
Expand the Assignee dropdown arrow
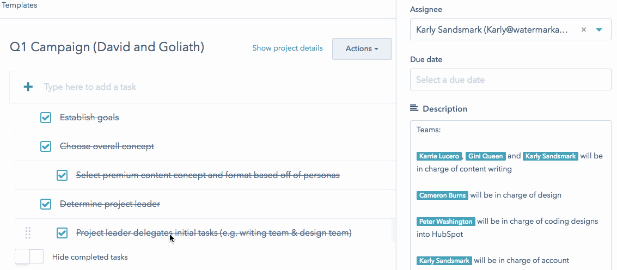point(600,30)
